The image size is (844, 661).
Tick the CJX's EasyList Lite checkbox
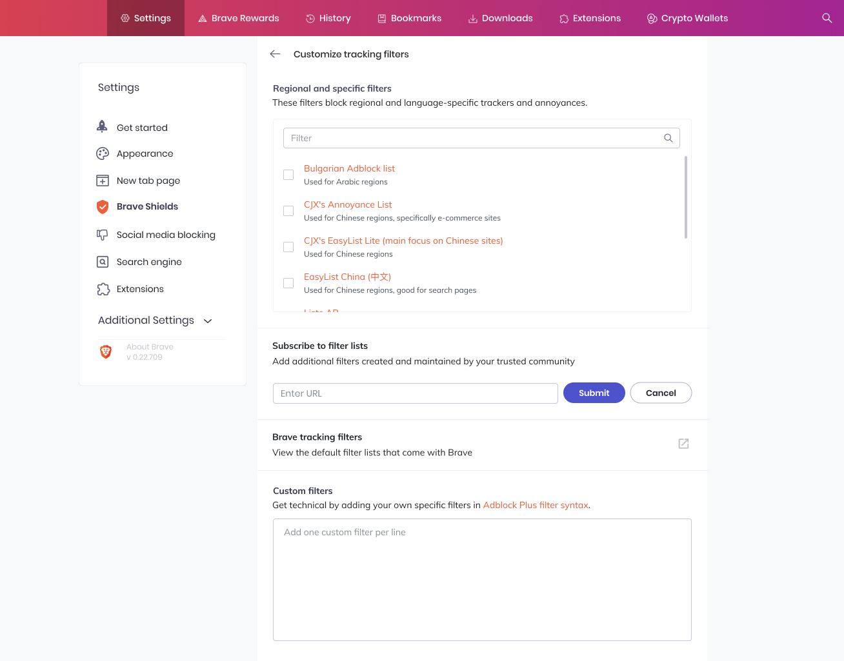288,247
